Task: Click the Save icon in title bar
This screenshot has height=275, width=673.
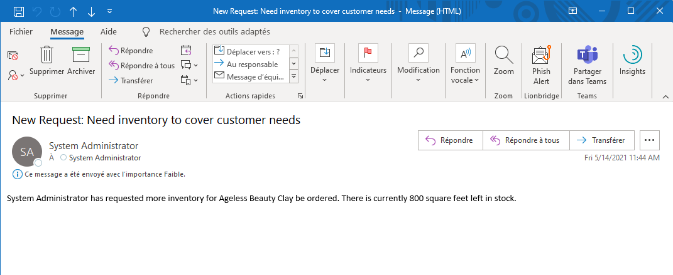Action: coord(18,11)
